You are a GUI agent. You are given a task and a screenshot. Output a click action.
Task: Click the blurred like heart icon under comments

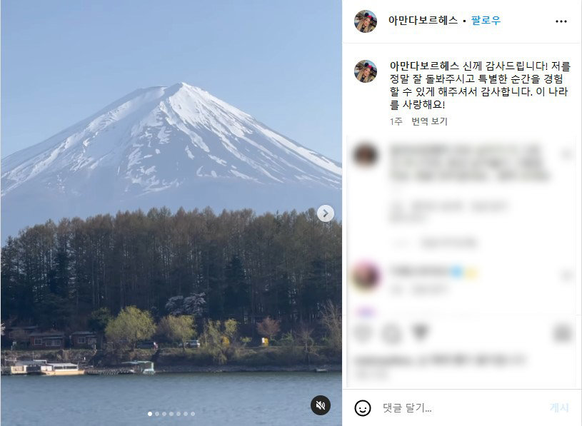[x=363, y=333]
